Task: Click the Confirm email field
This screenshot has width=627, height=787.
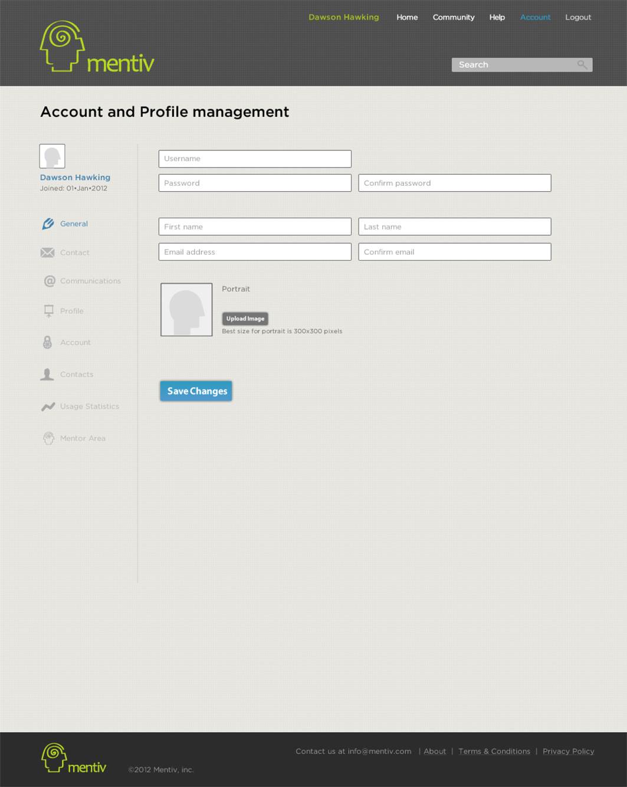Action: [x=455, y=252]
